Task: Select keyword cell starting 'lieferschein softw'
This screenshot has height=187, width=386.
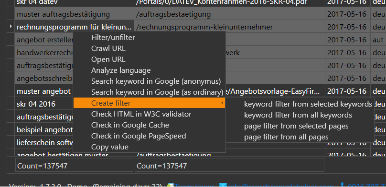Action: pos(44,142)
